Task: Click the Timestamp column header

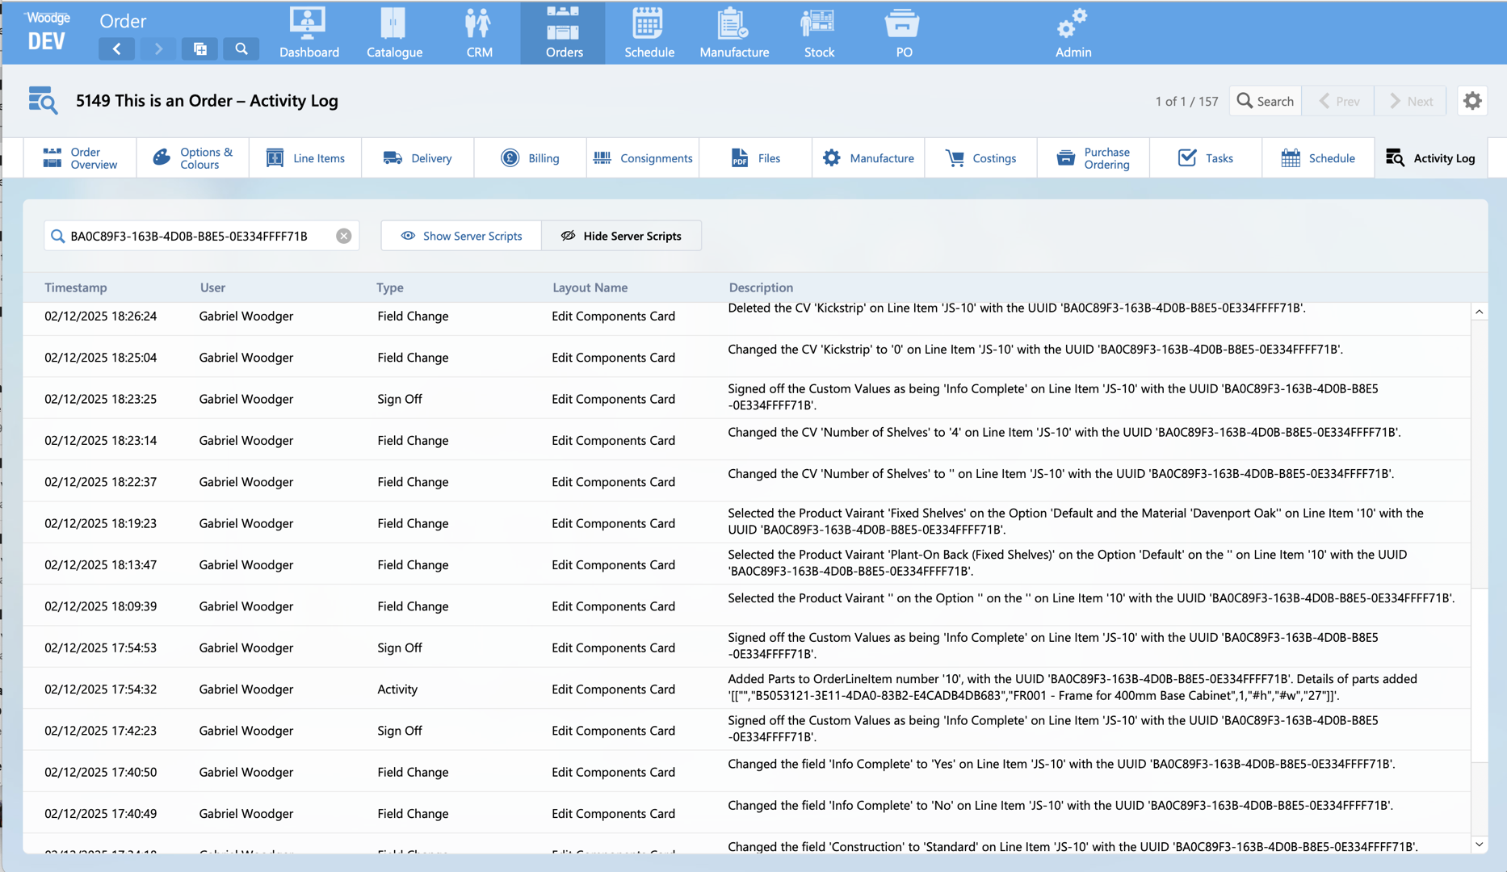Action: pyautogui.click(x=76, y=287)
